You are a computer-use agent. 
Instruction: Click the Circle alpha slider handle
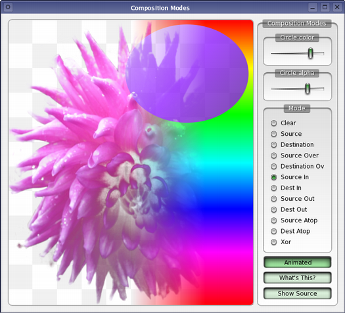pyautogui.click(x=308, y=89)
